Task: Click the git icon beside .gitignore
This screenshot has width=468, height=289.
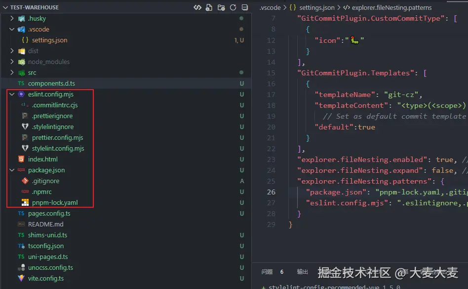Action: coord(25,181)
